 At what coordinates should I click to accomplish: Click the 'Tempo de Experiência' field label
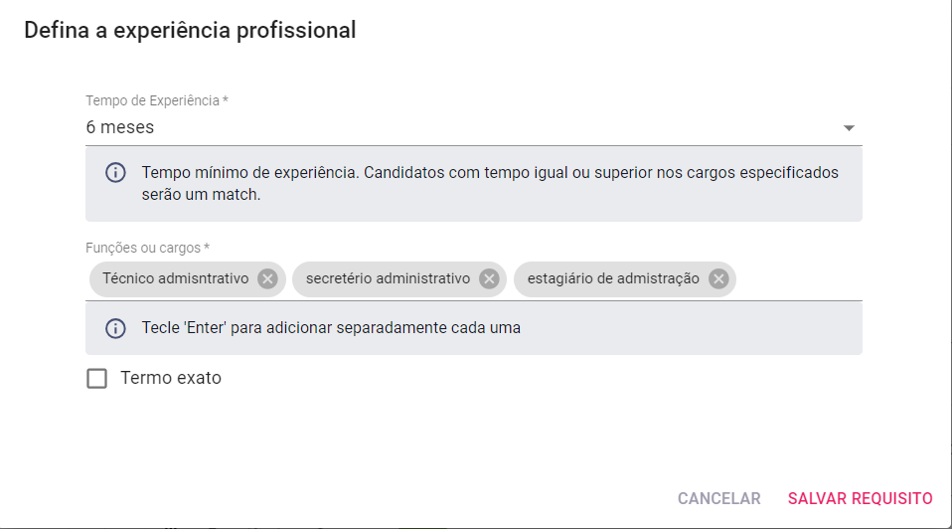[x=157, y=100]
